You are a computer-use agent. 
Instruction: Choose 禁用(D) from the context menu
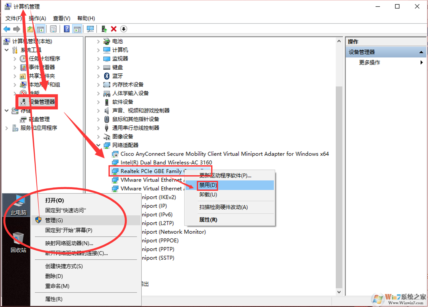coord(208,185)
